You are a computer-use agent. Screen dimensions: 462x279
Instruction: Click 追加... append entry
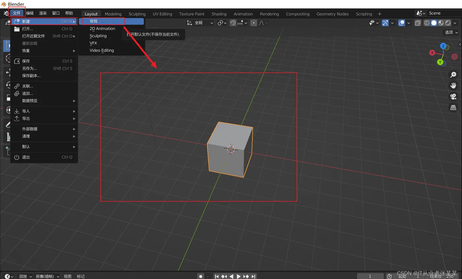tap(44, 93)
